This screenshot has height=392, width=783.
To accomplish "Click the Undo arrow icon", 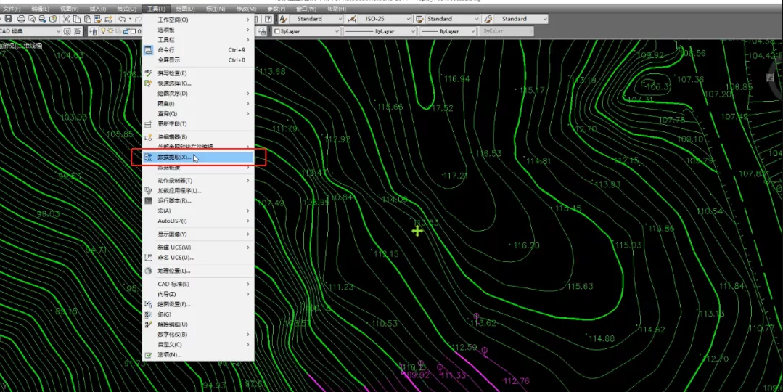I will [x=121, y=19].
